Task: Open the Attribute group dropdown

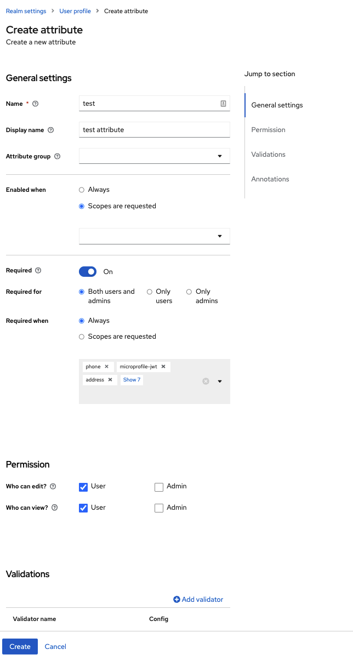Action: (x=221, y=156)
